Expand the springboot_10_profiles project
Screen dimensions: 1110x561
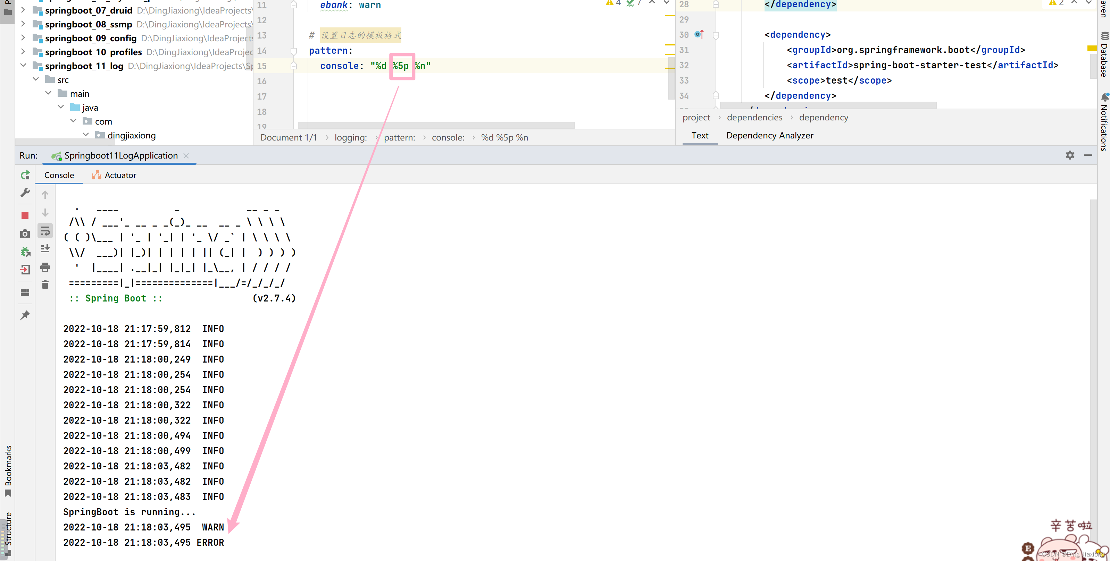(x=23, y=52)
